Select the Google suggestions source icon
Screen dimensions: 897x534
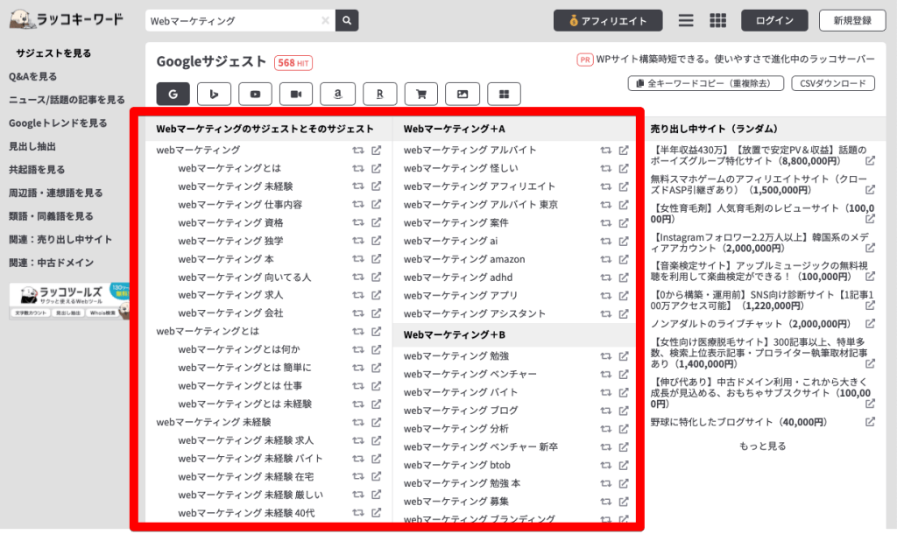pyautogui.click(x=173, y=94)
